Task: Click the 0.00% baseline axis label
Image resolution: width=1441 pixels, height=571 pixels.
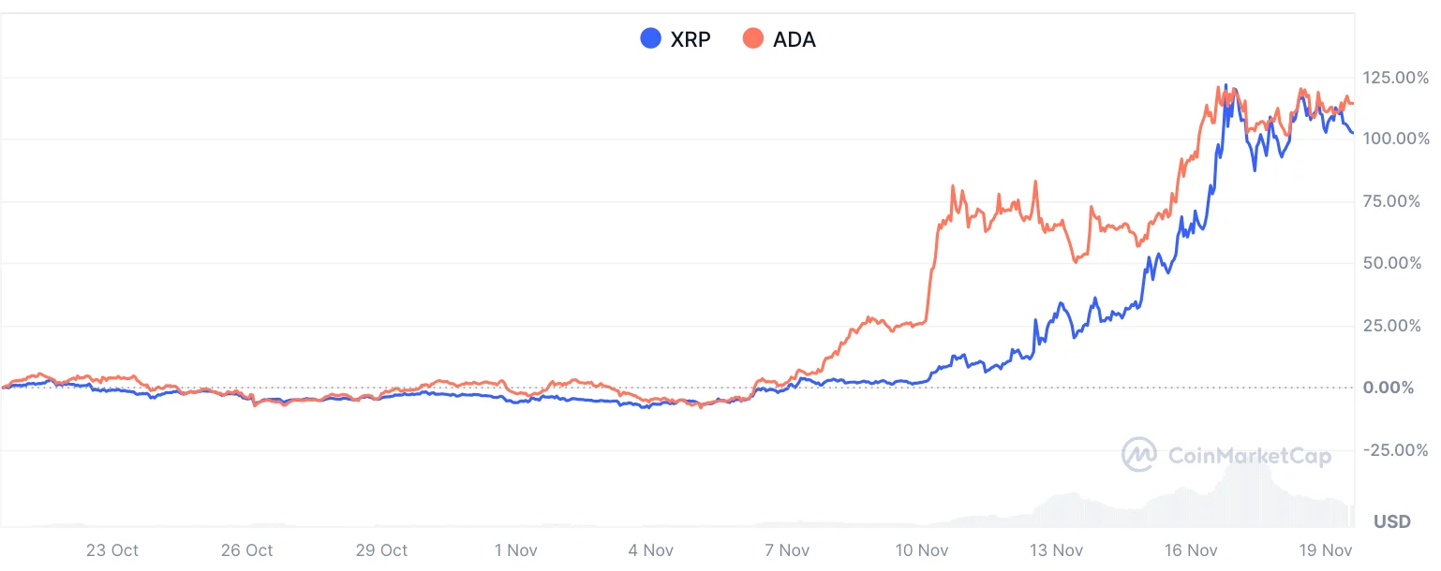Action: click(1389, 388)
